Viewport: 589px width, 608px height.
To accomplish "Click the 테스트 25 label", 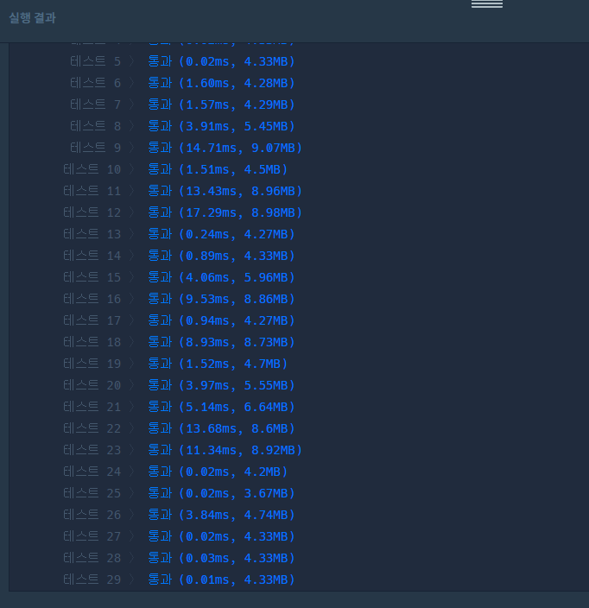I will pyautogui.click(x=92, y=493).
